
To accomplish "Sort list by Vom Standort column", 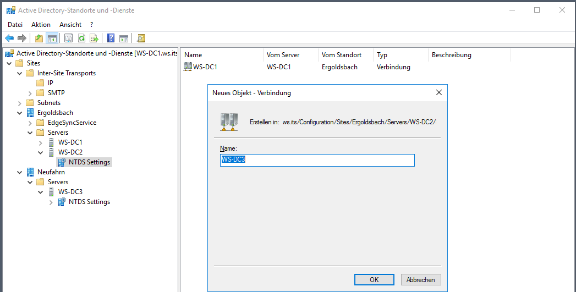I will 345,55.
